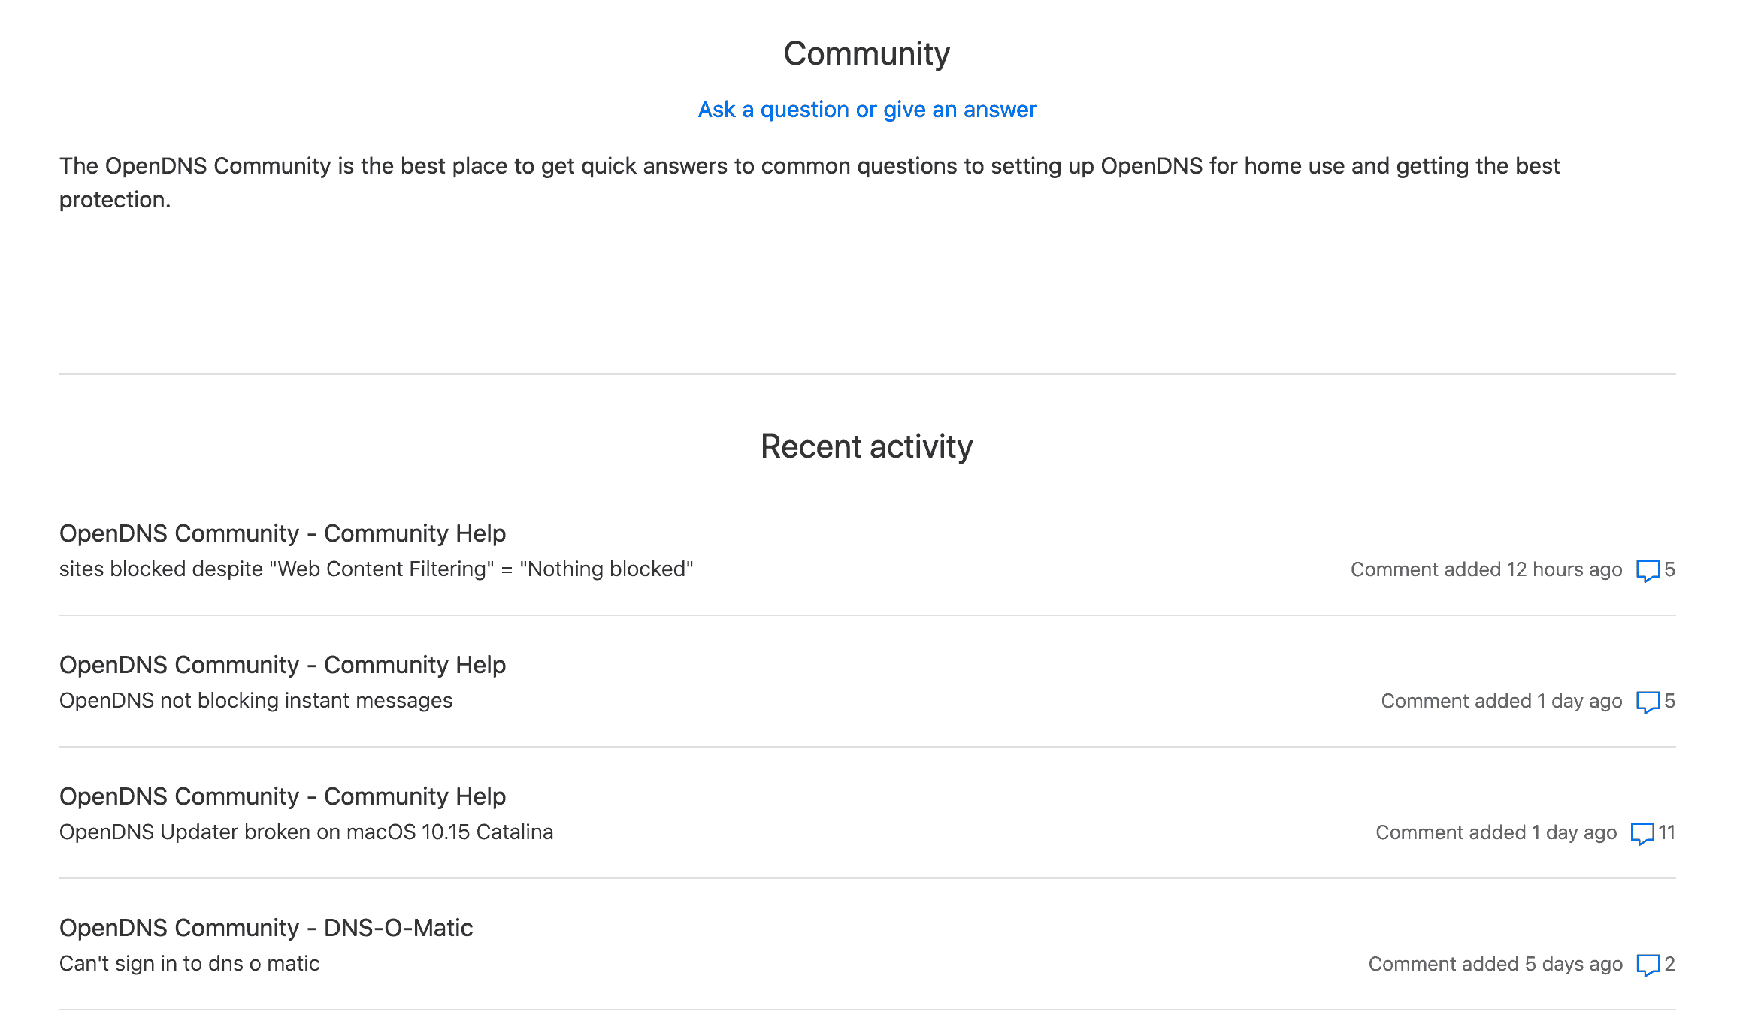Click the "Recent activity" heading
Image resolution: width=1749 pixels, height=1030 pixels.
coord(866,446)
